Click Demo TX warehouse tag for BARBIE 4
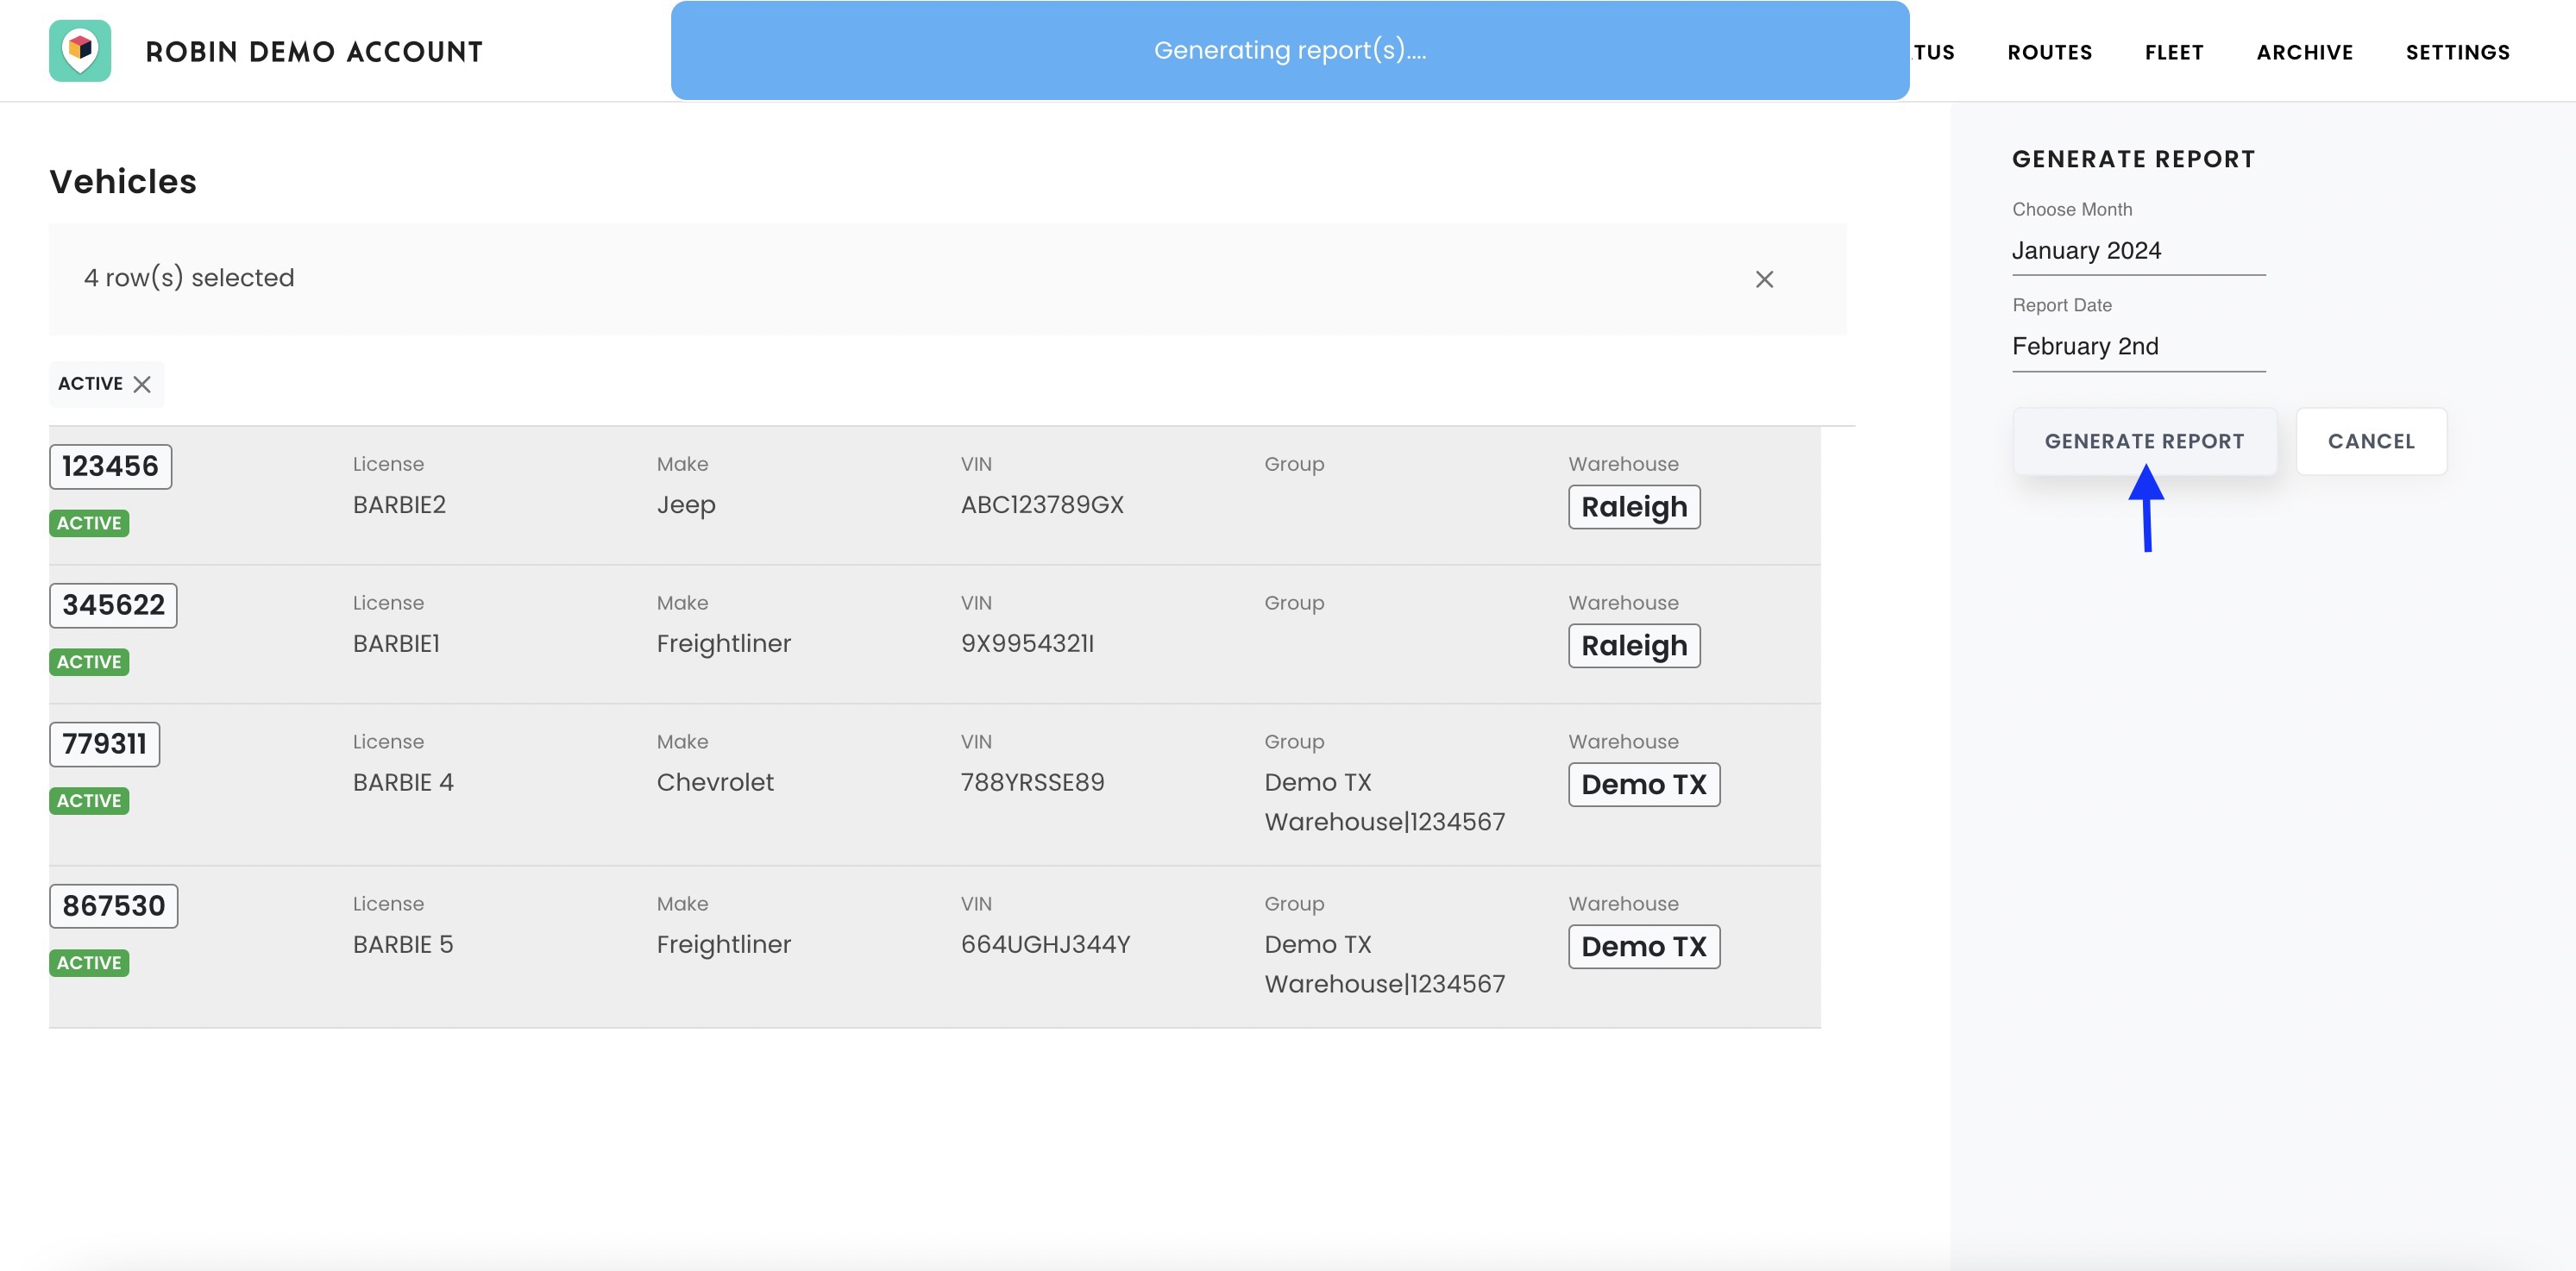The width and height of the screenshot is (2576, 1271). click(x=1643, y=786)
